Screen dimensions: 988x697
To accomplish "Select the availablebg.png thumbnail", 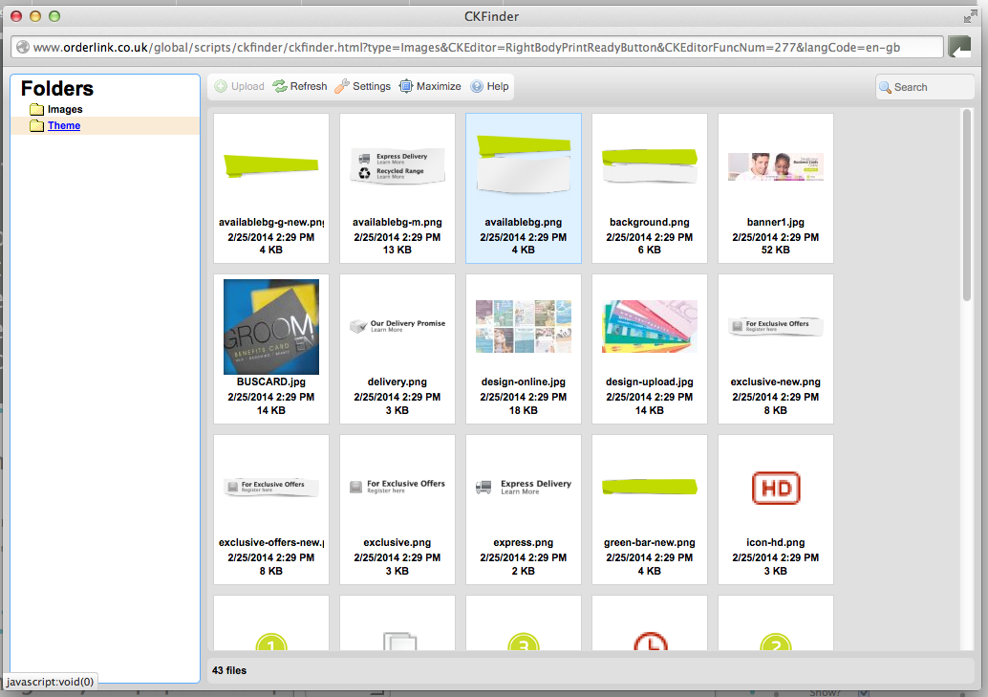I will pos(523,164).
